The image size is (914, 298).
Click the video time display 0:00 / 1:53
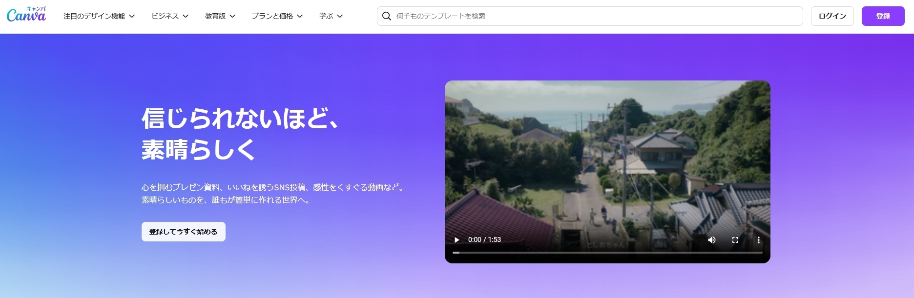484,240
